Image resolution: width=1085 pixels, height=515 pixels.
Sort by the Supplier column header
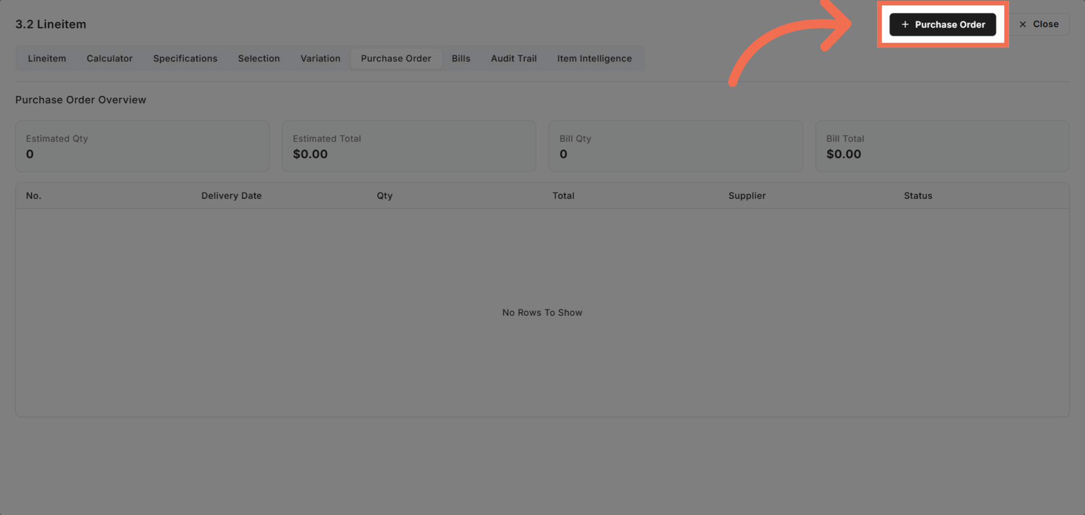click(747, 195)
